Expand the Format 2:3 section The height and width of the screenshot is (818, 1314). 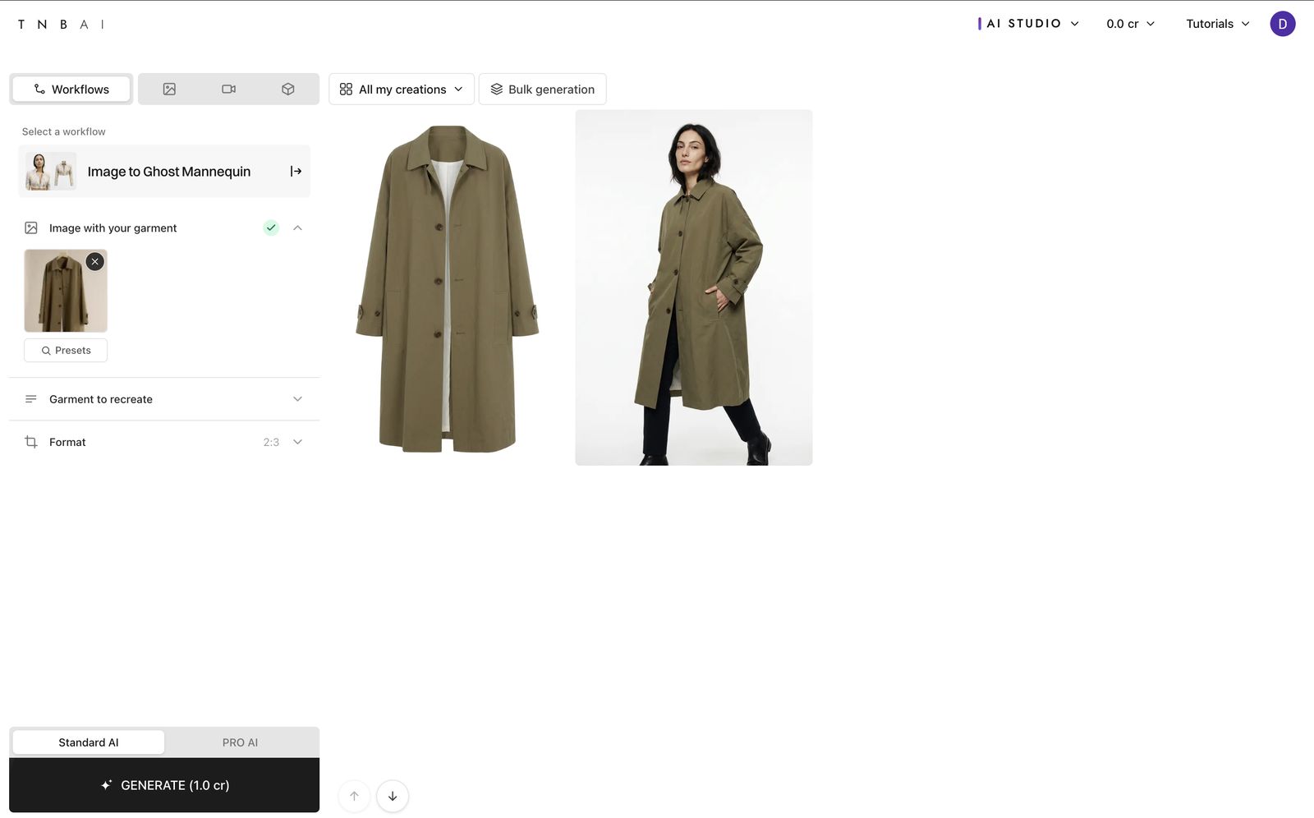pyautogui.click(x=164, y=442)
